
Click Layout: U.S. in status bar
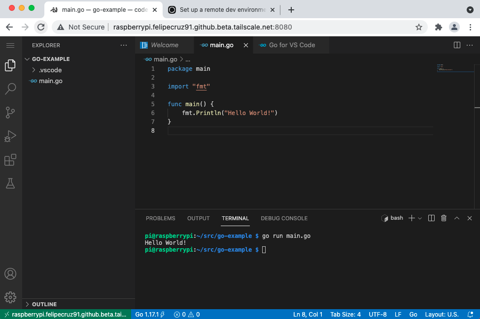(442, 315)
